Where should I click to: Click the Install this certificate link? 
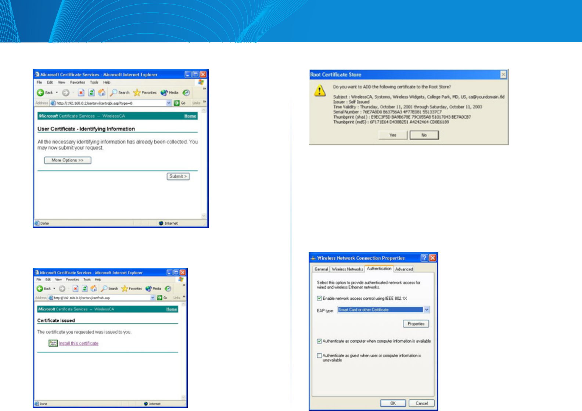click(x=79, y=343)
